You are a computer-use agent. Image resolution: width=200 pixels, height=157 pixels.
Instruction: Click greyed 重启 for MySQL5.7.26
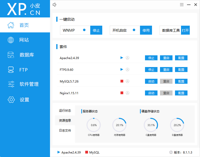click(166, 81)
